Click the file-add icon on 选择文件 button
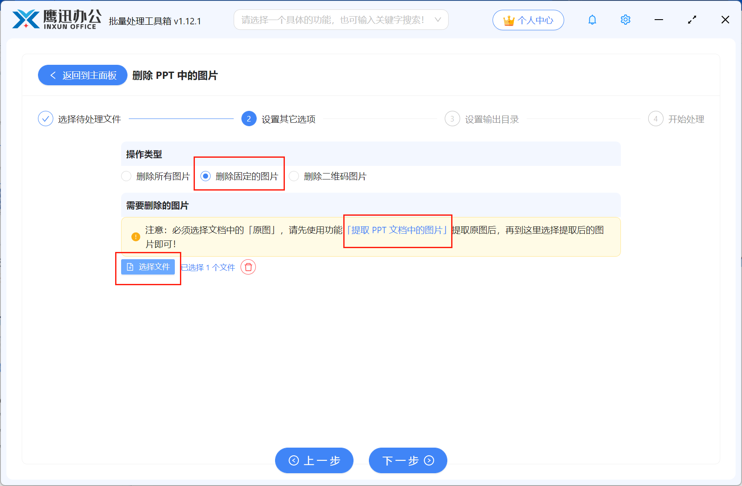This screenshot has width=742, height=486. 130,267
